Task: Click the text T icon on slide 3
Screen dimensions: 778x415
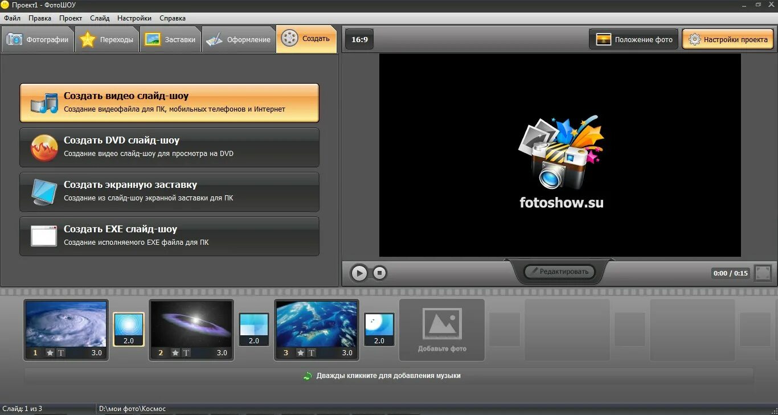Action: tap(312, 353)
